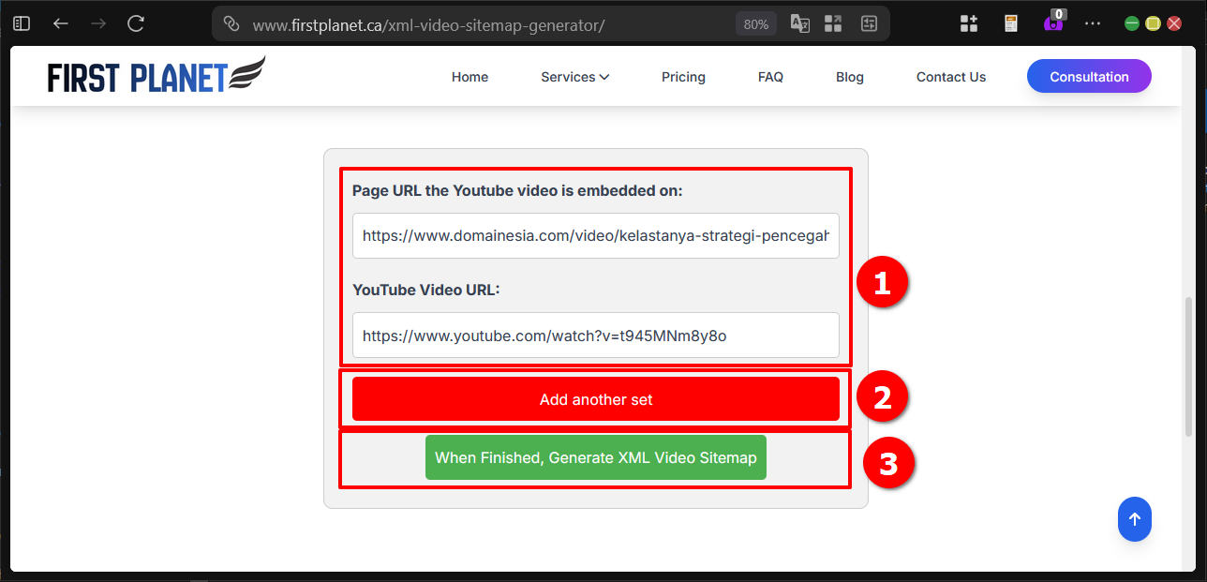1207x582 pixels.
Task: Click the reading list icon in toolbar
Action: click(1010, 22)
